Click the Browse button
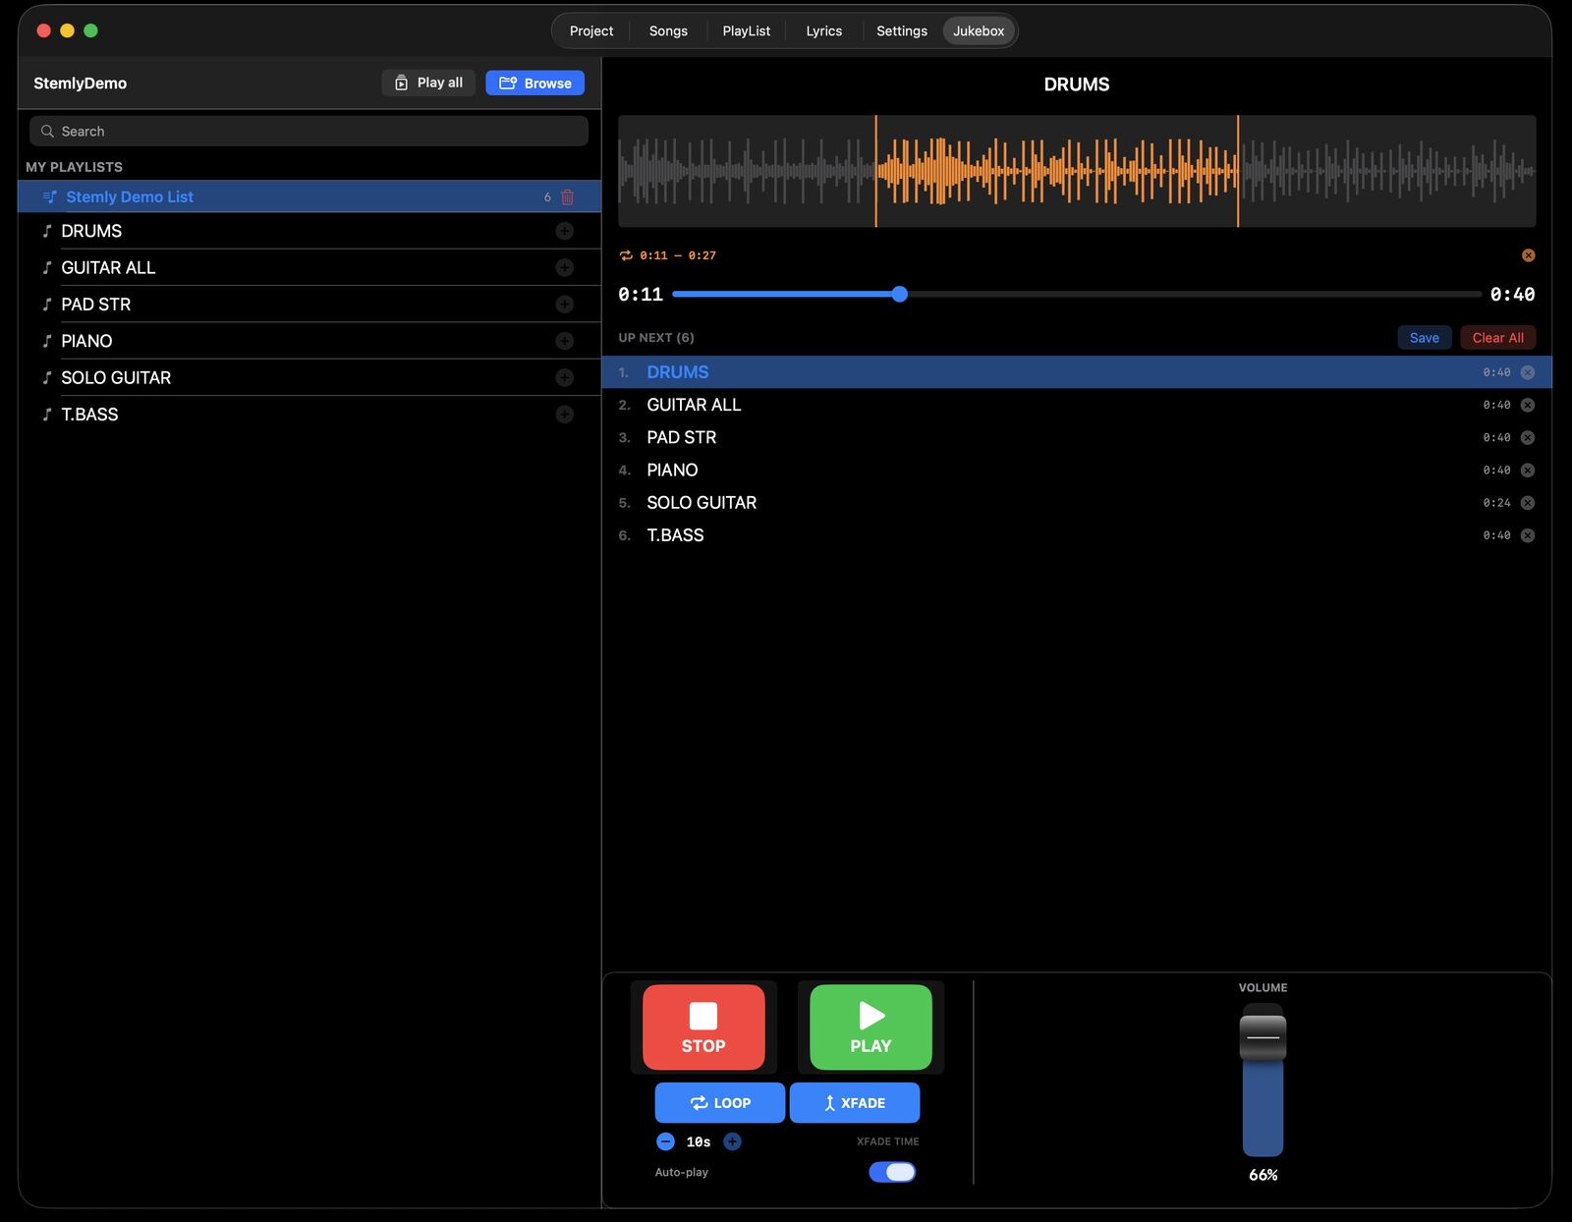Viewport: 1572px width, 1222px height. pos(535,83)
